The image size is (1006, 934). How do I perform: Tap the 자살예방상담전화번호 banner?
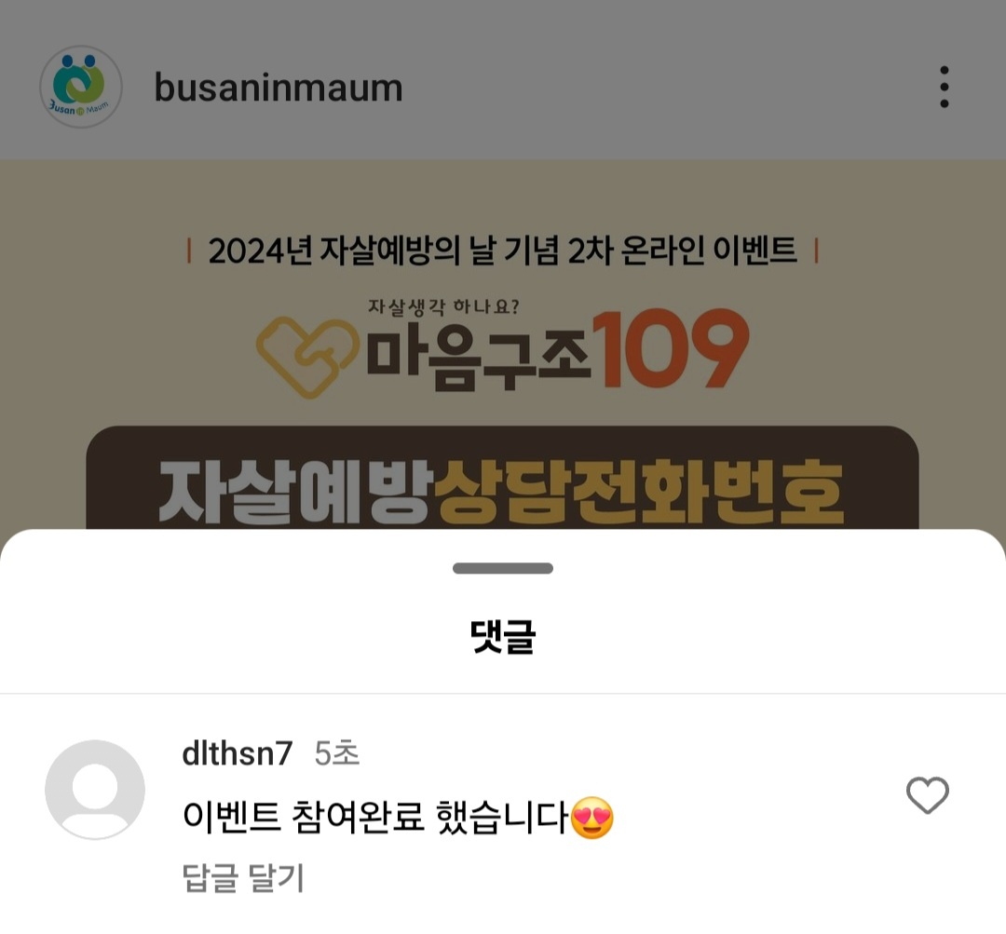502,478
